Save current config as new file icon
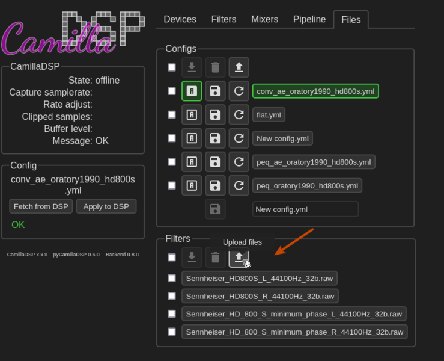 click(215, 209)
